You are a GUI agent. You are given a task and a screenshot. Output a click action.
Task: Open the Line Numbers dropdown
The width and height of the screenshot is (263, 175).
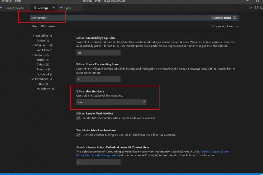point(112,102)
